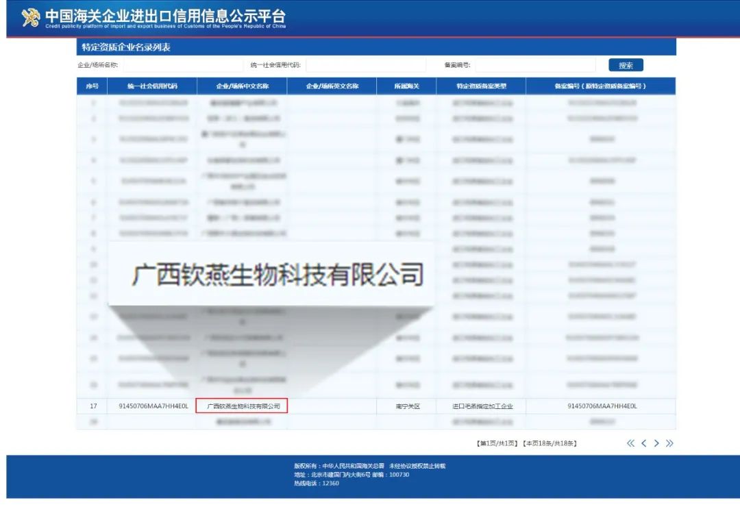Click row number 17 cell

coord(93,406)
